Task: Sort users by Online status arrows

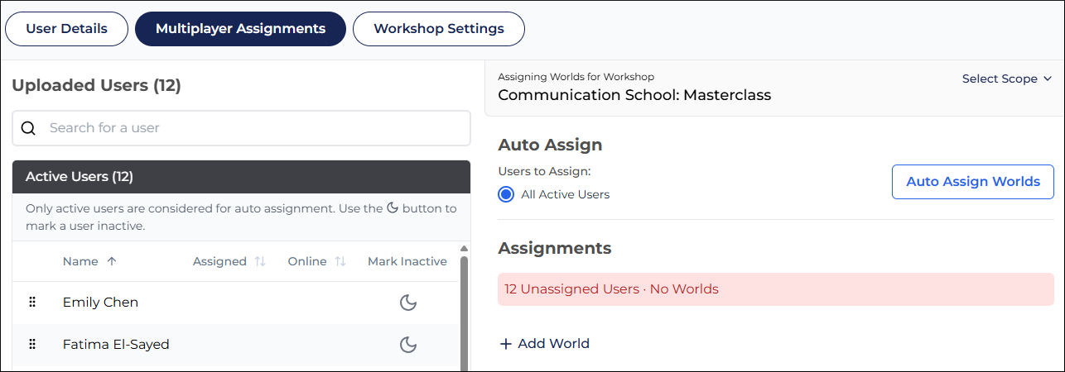Action: [340, 261]
